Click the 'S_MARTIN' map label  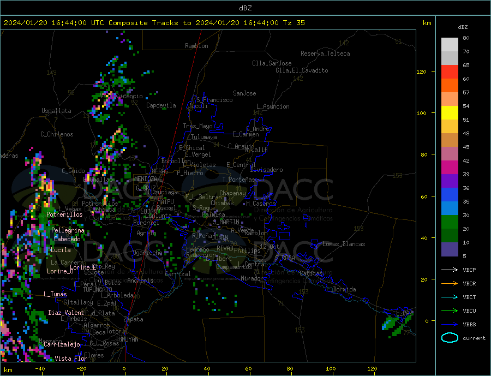(x=226, y=222)
